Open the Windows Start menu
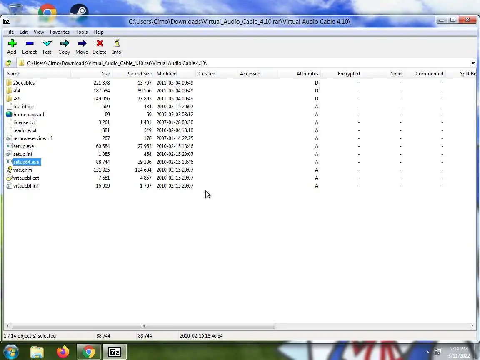 (10, 352)
